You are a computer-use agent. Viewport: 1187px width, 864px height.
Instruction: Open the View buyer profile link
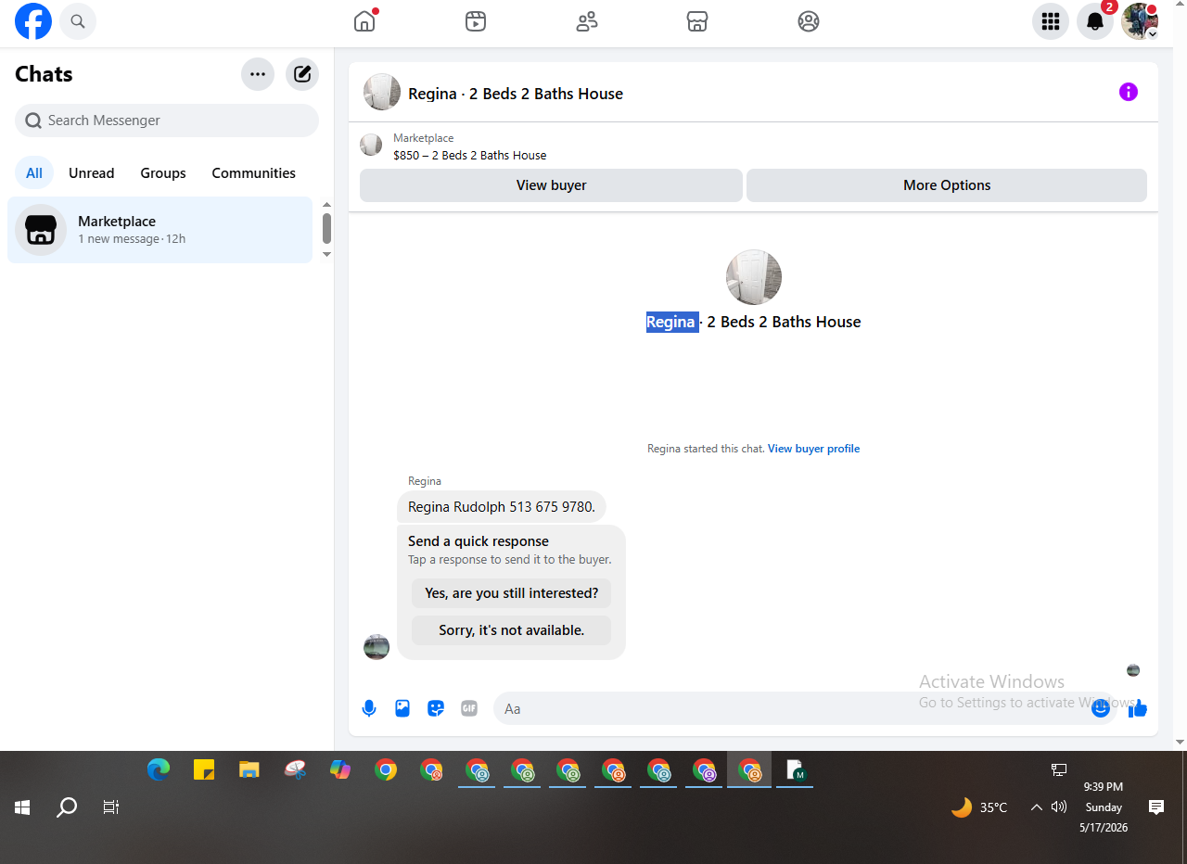click(x=814, y=449)
